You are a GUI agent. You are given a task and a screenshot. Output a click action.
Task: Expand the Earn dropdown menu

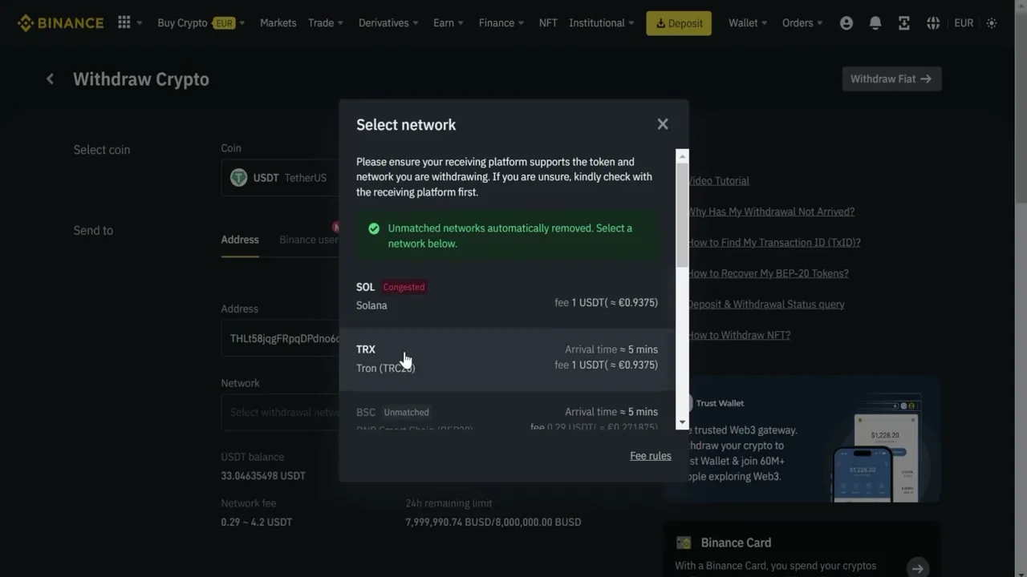449,22
